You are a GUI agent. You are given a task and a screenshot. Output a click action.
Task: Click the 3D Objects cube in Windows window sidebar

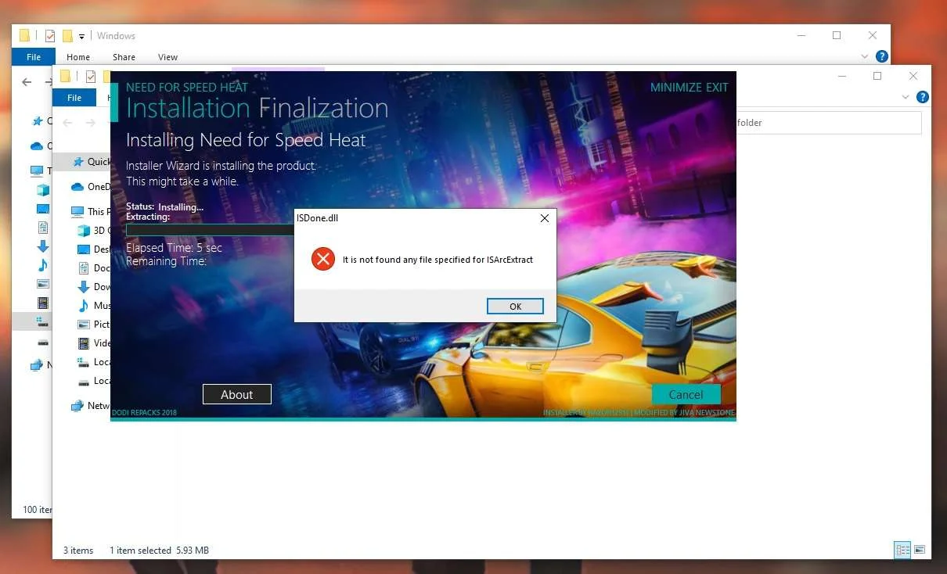coord(43,190)
